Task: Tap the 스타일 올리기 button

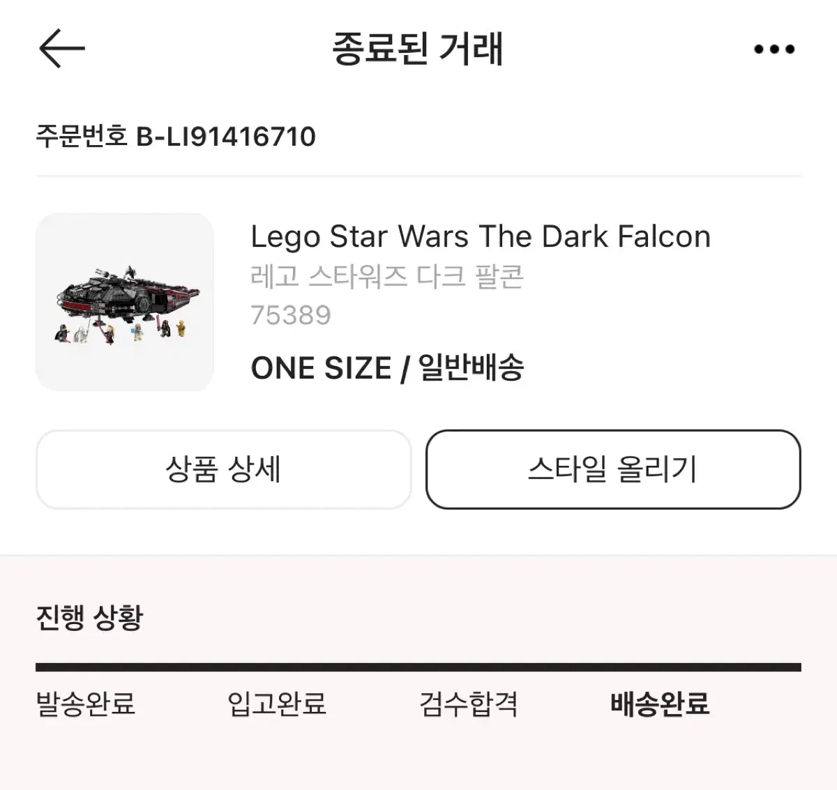Action: (613, 469)
